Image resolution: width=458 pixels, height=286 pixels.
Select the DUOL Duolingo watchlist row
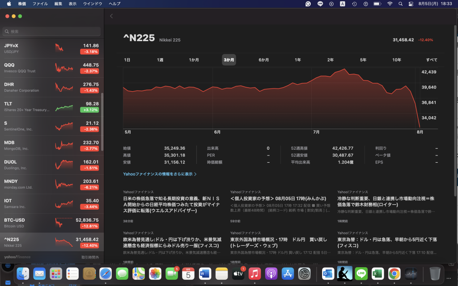pyautogui.click(x=51, y=165)
